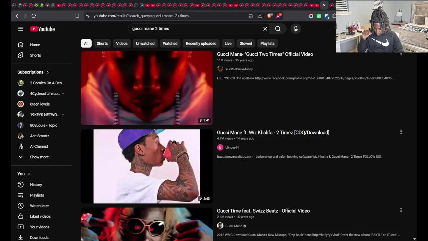Clear the search box with the X
This screenshot has height=241, width=428.
coord(265,29)
